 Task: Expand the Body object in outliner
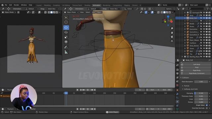point(185,16)
